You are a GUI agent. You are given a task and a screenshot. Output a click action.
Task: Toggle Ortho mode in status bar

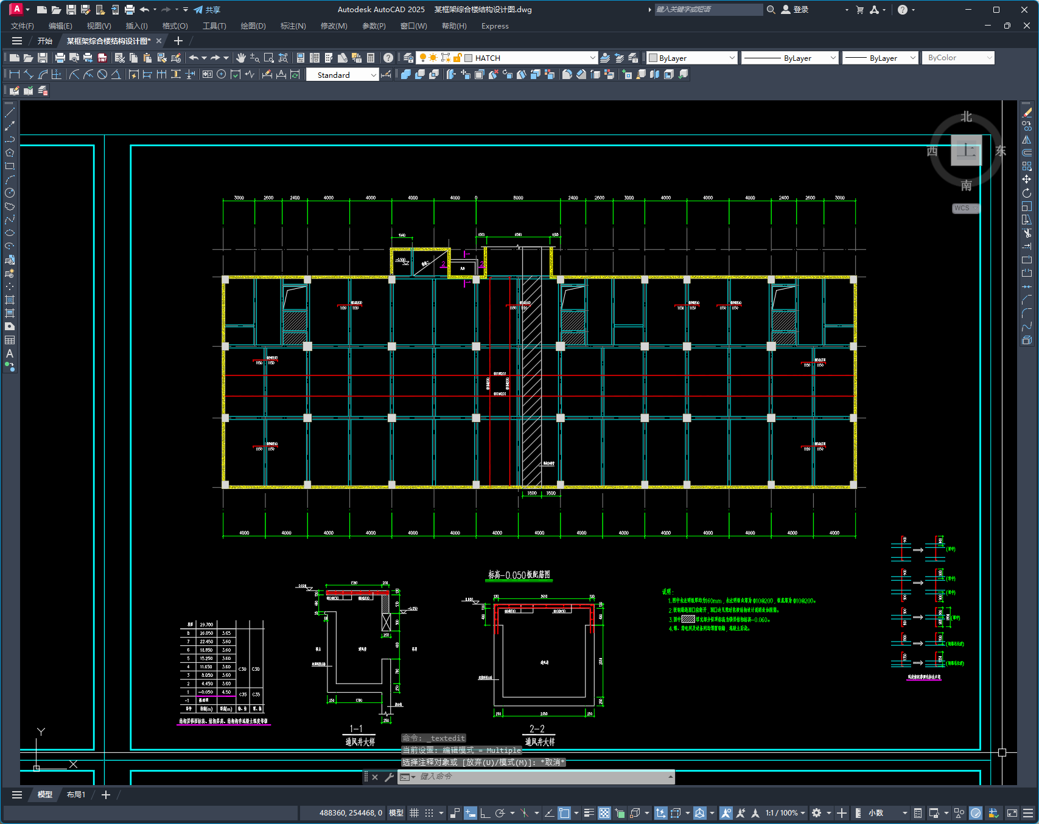point(485,813)
